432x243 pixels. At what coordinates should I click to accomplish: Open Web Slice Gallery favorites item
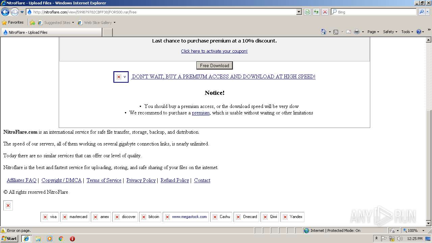[97, 23]
